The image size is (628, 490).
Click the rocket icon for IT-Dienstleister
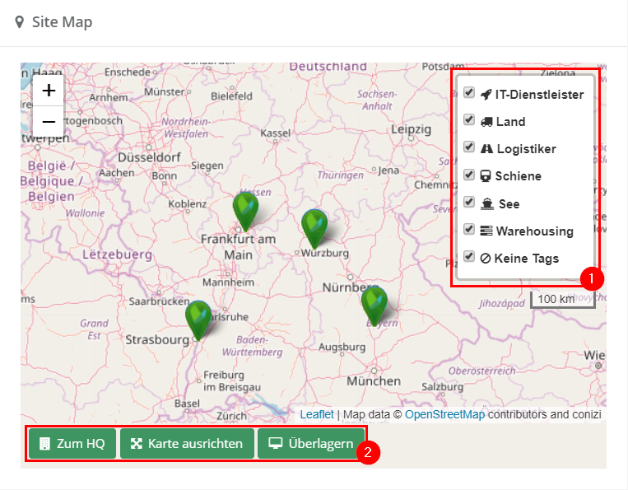point(486,95)
